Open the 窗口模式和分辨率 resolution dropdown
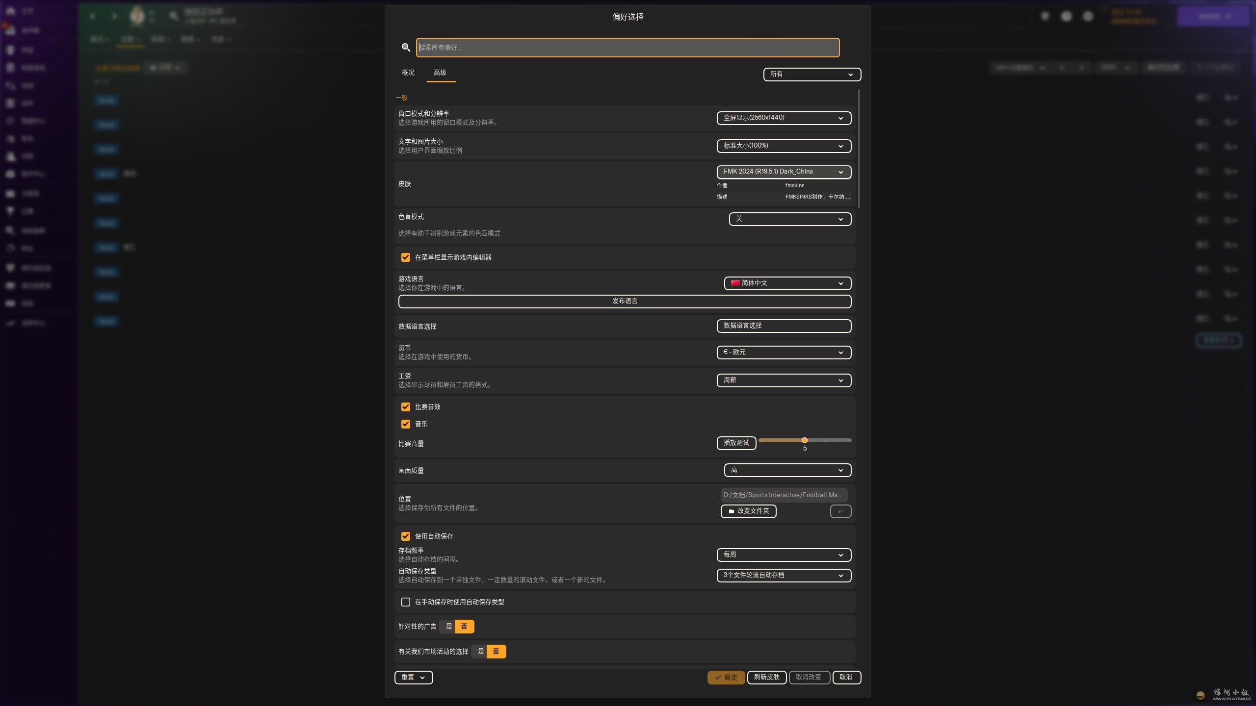1256x706 pixels. click(x=784, y=118)
